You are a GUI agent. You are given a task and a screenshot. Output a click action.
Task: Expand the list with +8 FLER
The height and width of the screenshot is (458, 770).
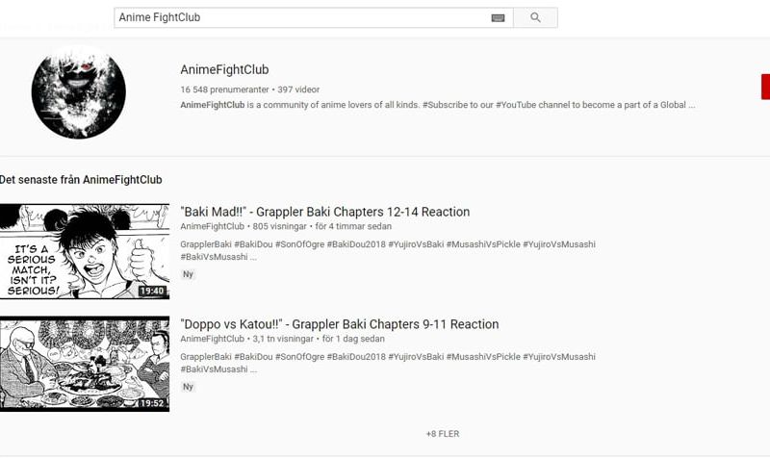pos(443,434)
